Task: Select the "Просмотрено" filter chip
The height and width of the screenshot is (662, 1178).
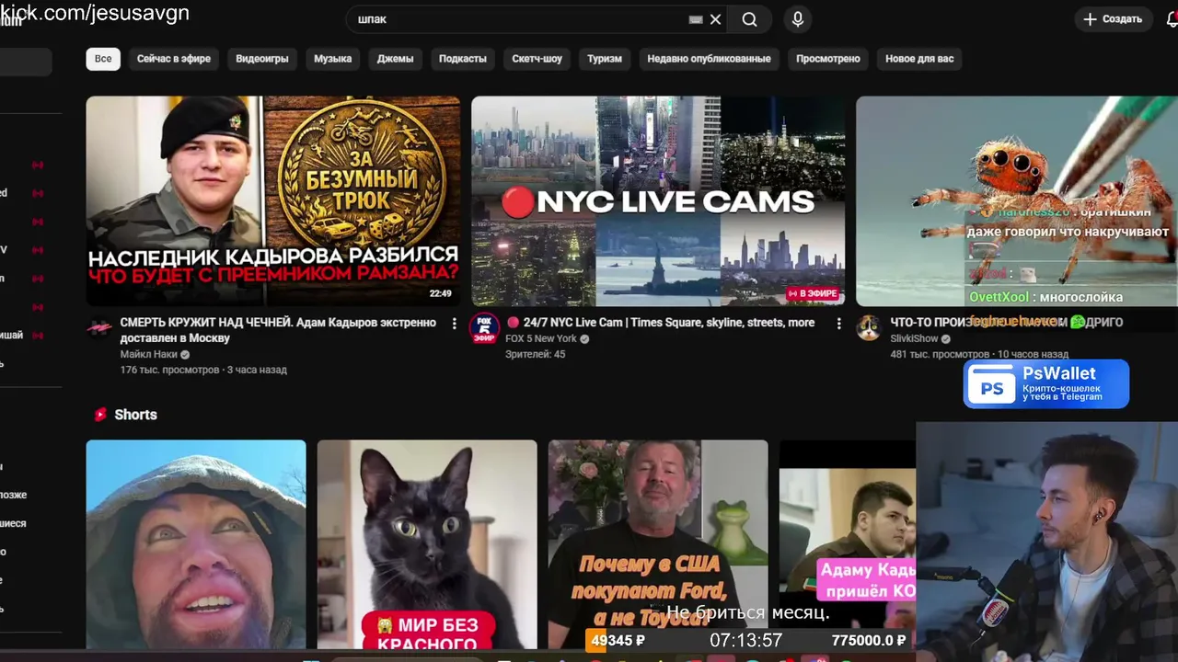Action: 828,59
